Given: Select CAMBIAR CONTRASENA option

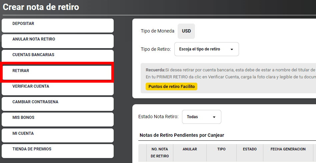Looking at the screenshot, I should pyautogui.click(x=58, y=104).
